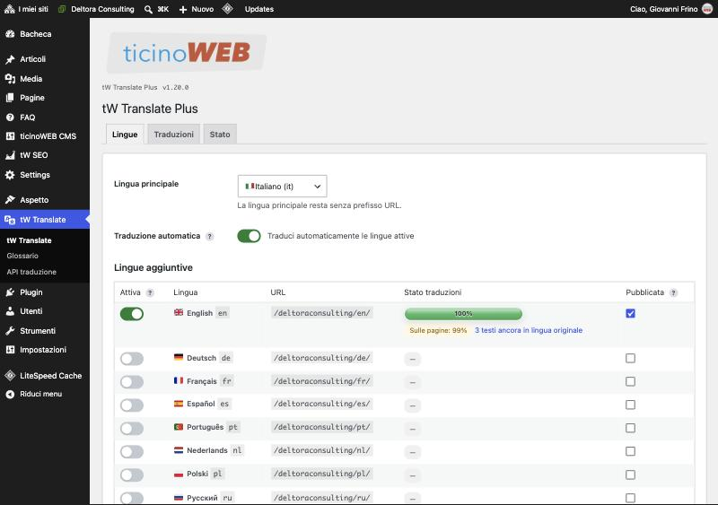Click the LiteSpeed Cache sidebar icon
The width and height of the screenshot is (718, 505).
pos(10,376)
